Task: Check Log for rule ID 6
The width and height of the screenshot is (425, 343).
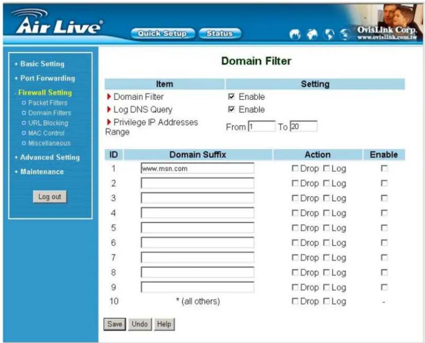Action: tap(326, 243)
